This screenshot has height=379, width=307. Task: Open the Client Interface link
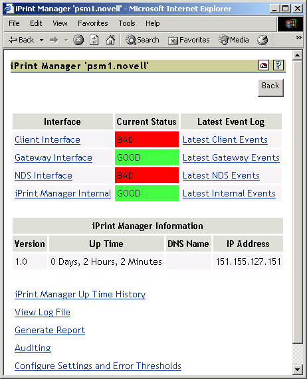click(x=47, y=139)
